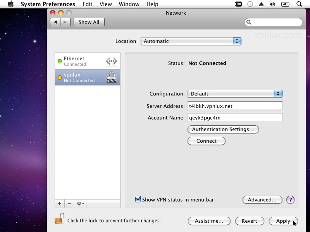This screenshot has height=232, width=310.
Task: Click the Ethernet green status dot
Action: 60,61
